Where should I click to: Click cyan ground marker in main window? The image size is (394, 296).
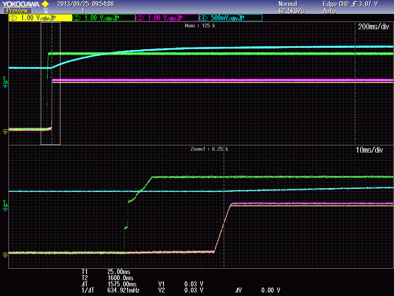[x=5, y=86]
